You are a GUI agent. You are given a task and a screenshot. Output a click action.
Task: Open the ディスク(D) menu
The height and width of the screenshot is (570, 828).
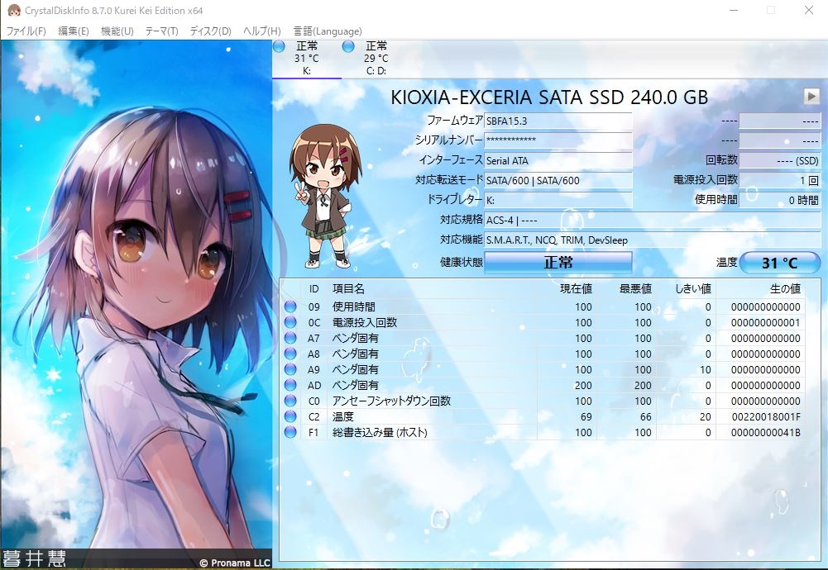(211, 31)
